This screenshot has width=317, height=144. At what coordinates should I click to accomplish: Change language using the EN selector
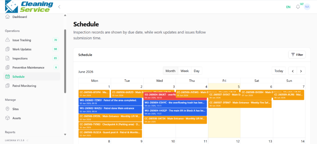pos(288,7)
